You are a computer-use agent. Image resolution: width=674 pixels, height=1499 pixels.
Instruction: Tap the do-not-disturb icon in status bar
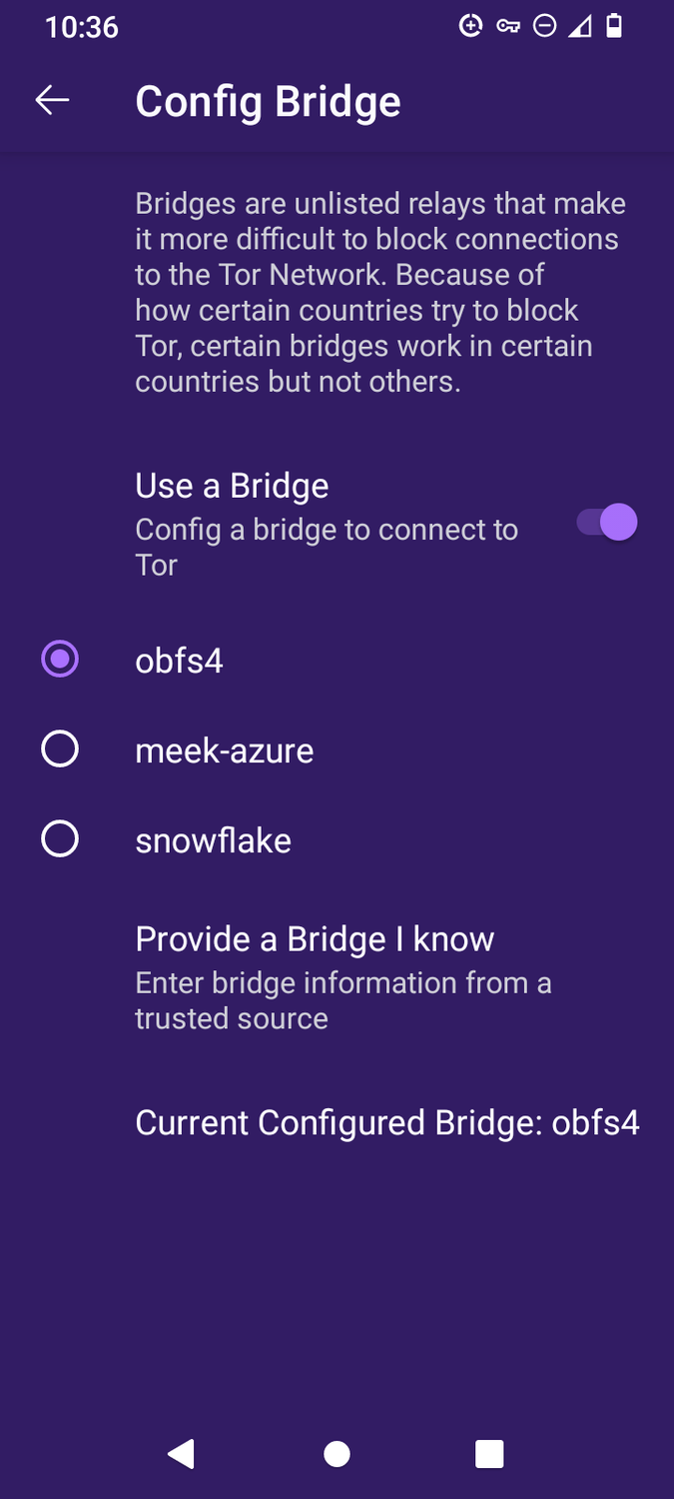point(544,26)
